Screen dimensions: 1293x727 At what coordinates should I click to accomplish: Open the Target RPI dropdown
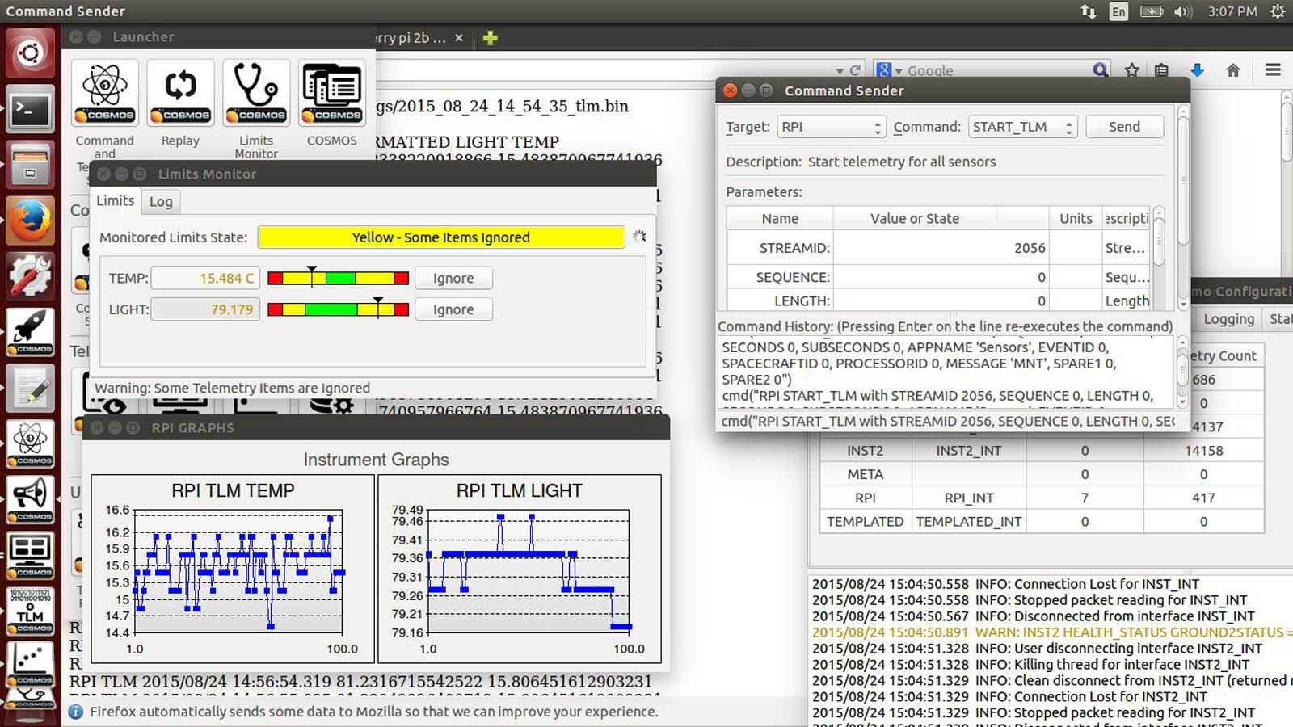coord(831,127)
